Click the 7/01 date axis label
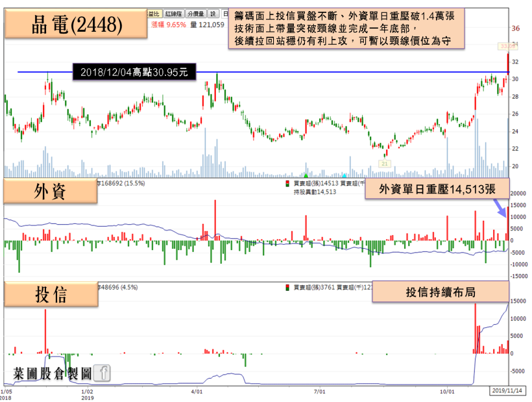532x402 pixels. coord(320,392)
